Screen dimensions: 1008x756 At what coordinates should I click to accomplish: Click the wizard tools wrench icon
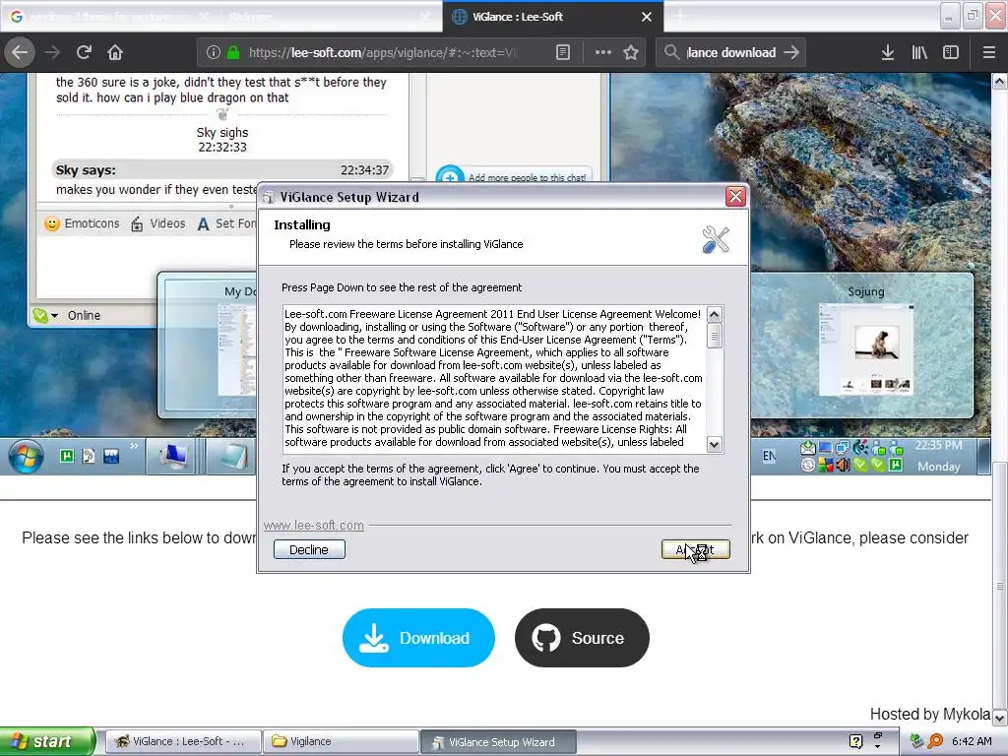coord(716,240)
